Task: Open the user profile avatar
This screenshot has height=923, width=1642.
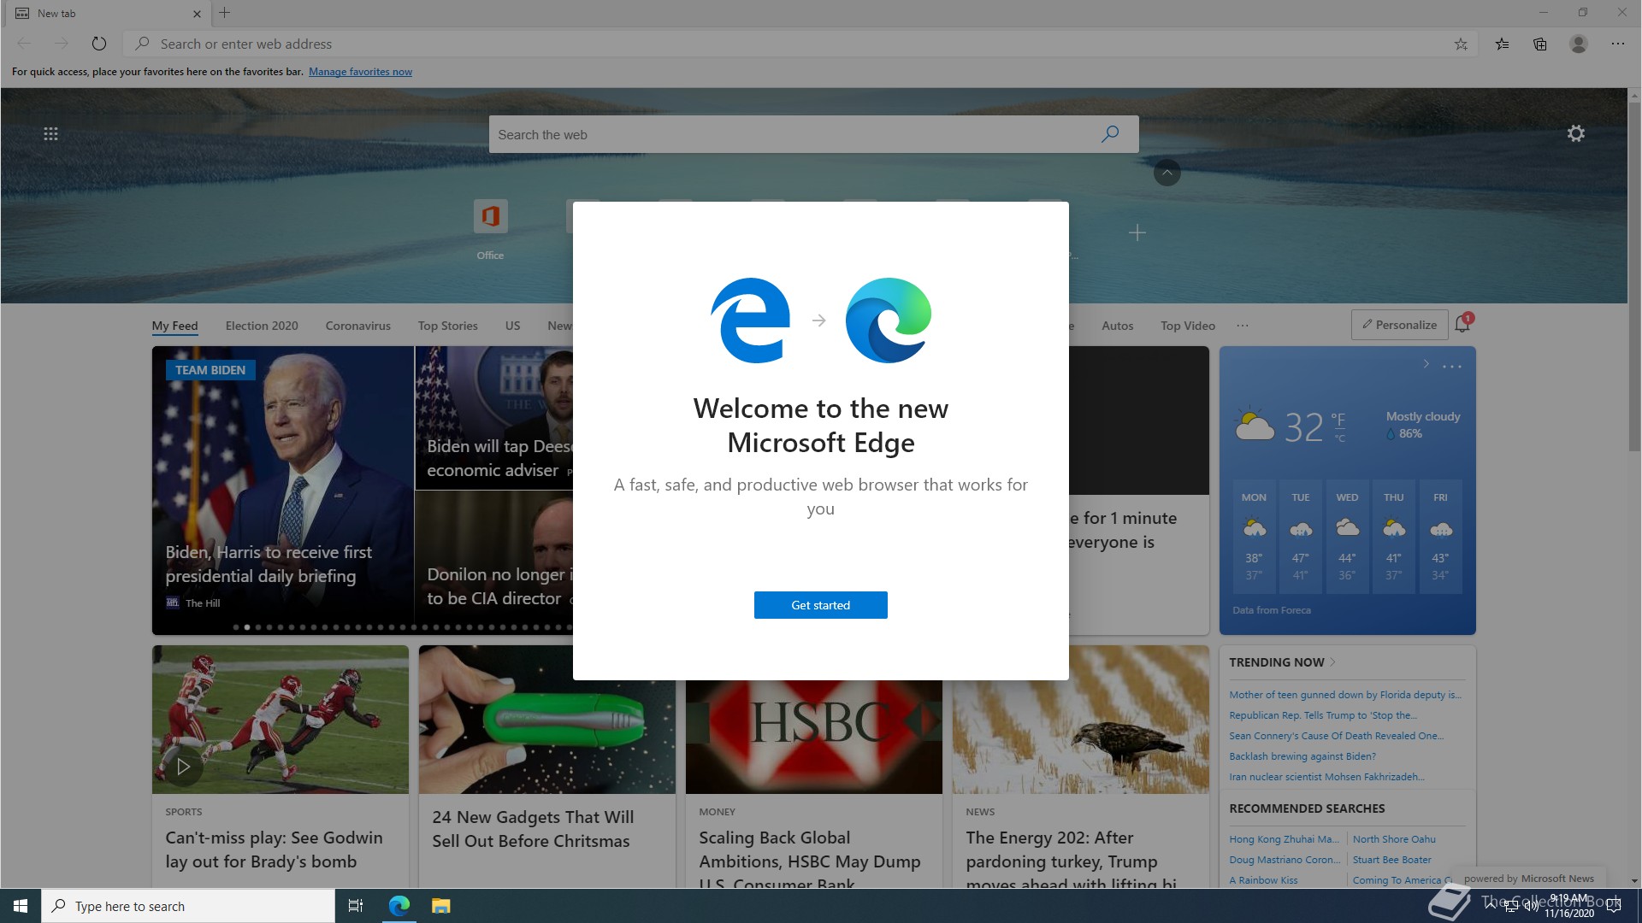Action: click(1579, 44)
